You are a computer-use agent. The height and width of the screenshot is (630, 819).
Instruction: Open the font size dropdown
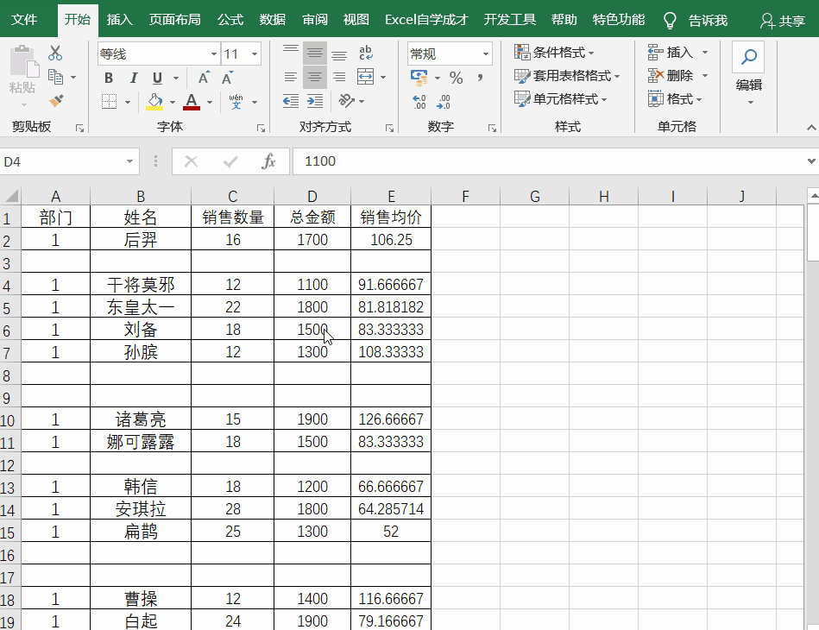pos(255,54)
